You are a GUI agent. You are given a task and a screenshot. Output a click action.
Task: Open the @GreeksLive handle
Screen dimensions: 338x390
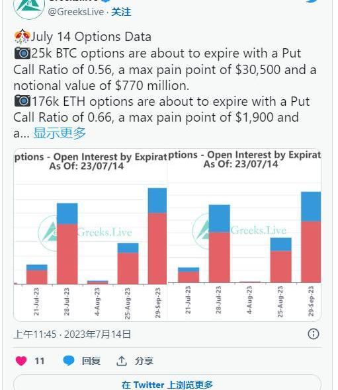(x=76, y=12)
